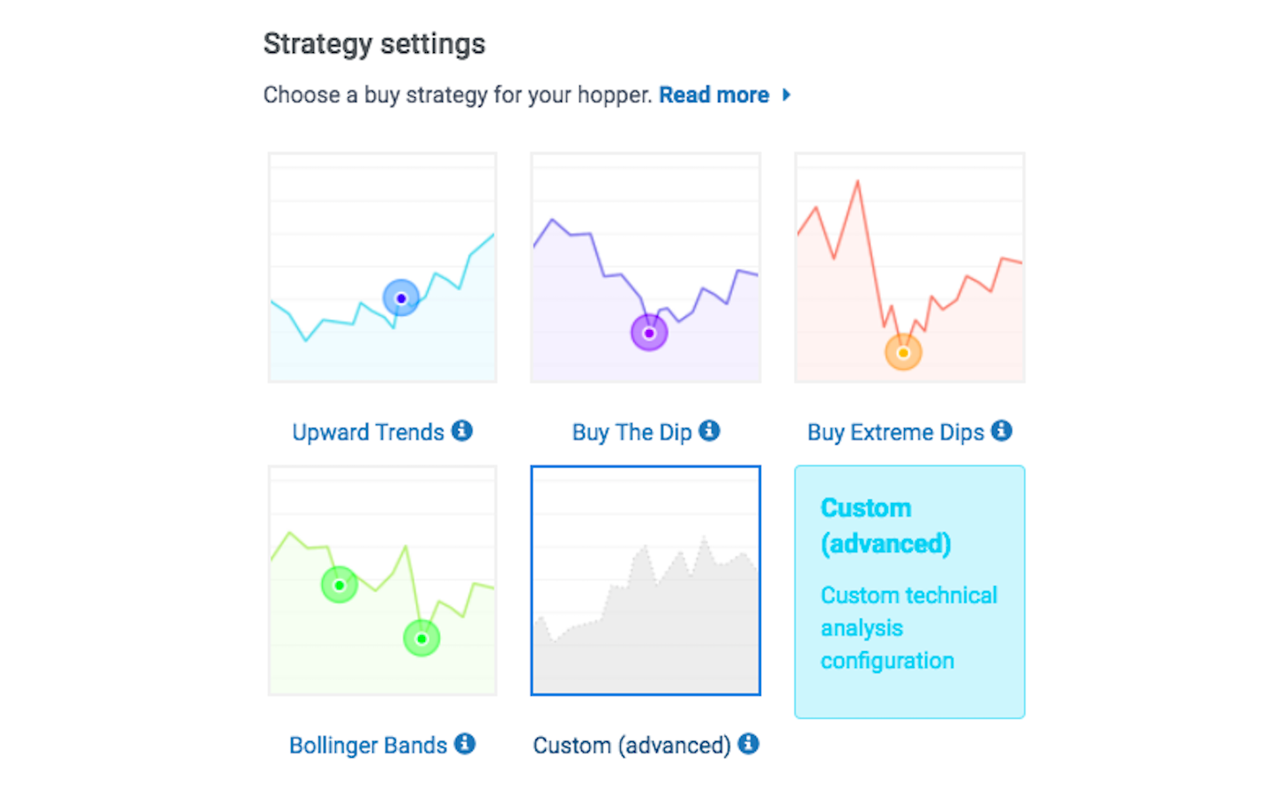Select the Custom (advanced) gray chart
1270x794 pixels.
point(646,581)
